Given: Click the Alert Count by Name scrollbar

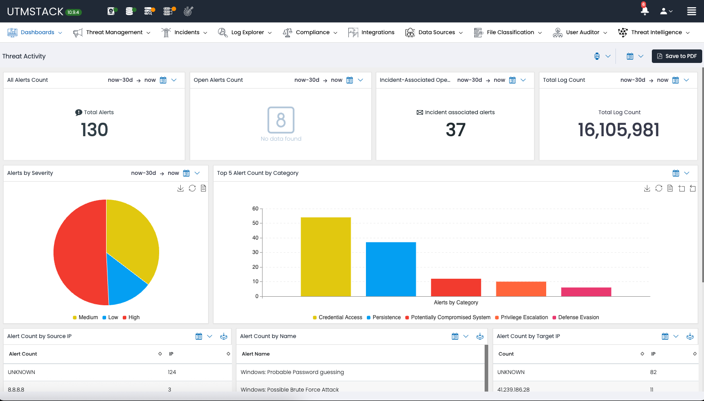Looking at the screenshot, I should (x=486, y=368).
